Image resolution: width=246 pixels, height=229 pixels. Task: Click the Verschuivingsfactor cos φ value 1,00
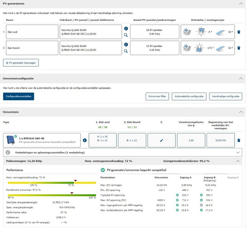[191, 140]
